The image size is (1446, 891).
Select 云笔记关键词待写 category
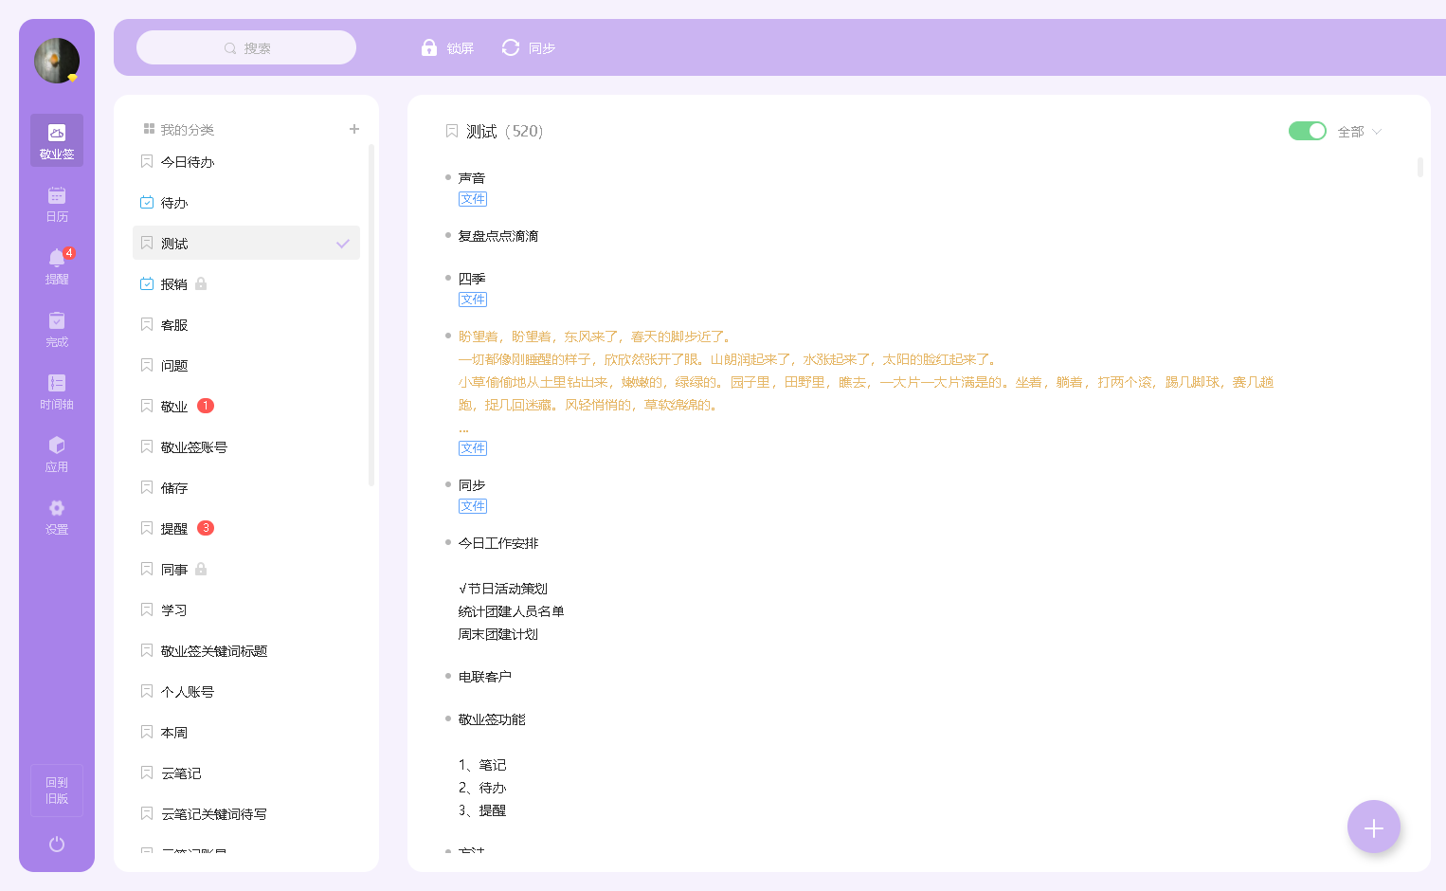coord(246,813)
